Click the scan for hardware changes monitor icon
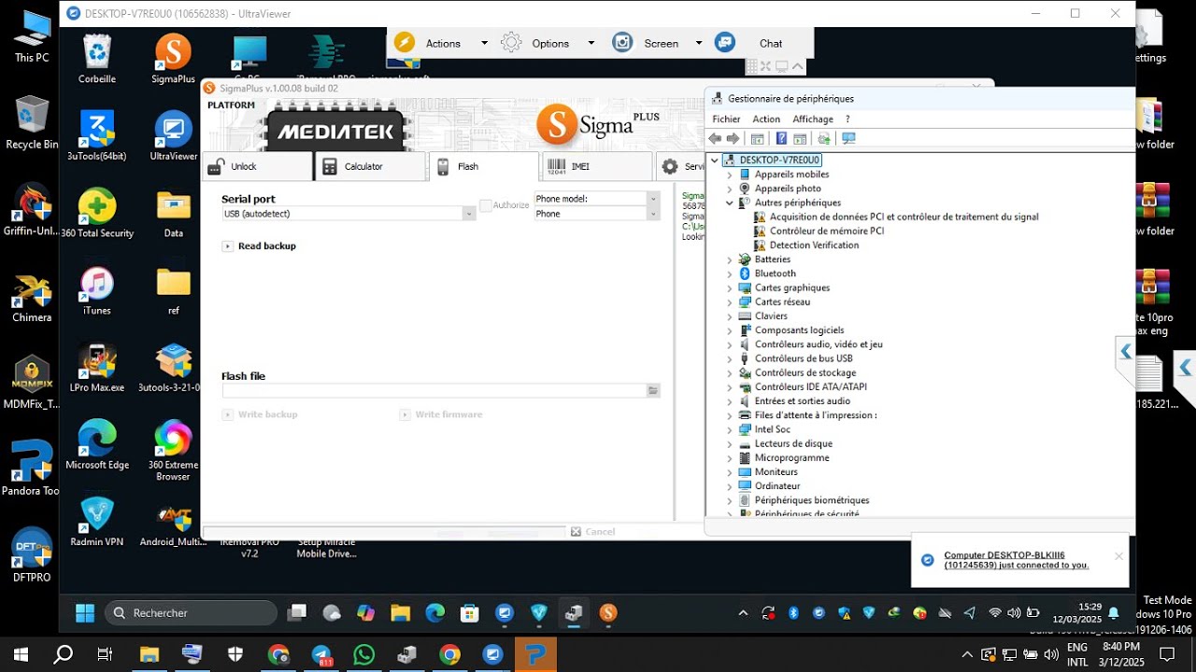Image resolution: width=1196 pixels, height=672 pixels. [848, 139]
